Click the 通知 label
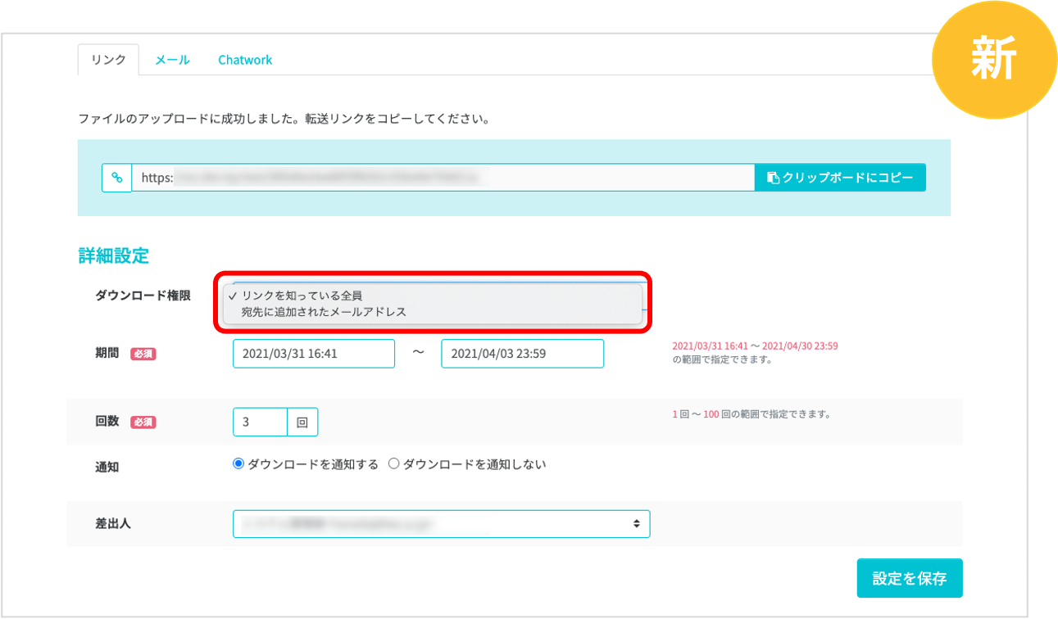This screenshot has width=1058, height=619. tap(107, 467)
